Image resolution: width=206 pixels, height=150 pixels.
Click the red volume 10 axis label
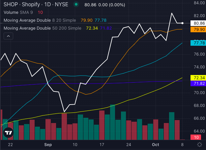pyautogui.click(x=196, y=137)
